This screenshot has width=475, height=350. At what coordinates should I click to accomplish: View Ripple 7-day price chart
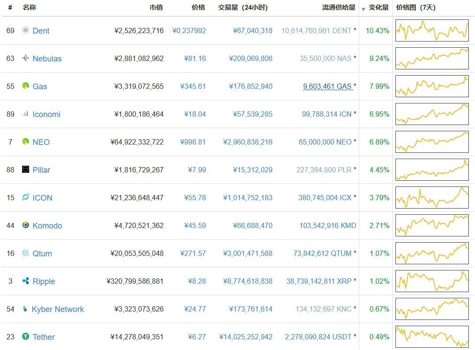click(432, 281)
